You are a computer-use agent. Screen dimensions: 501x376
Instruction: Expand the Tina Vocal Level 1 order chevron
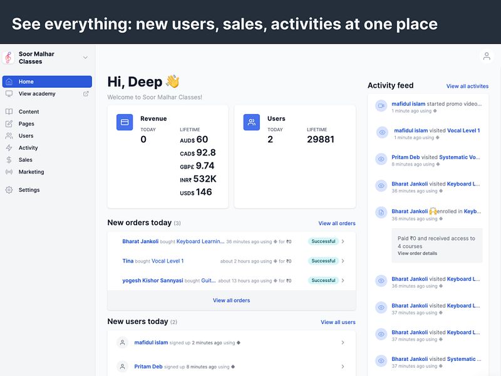click(343, 261)
